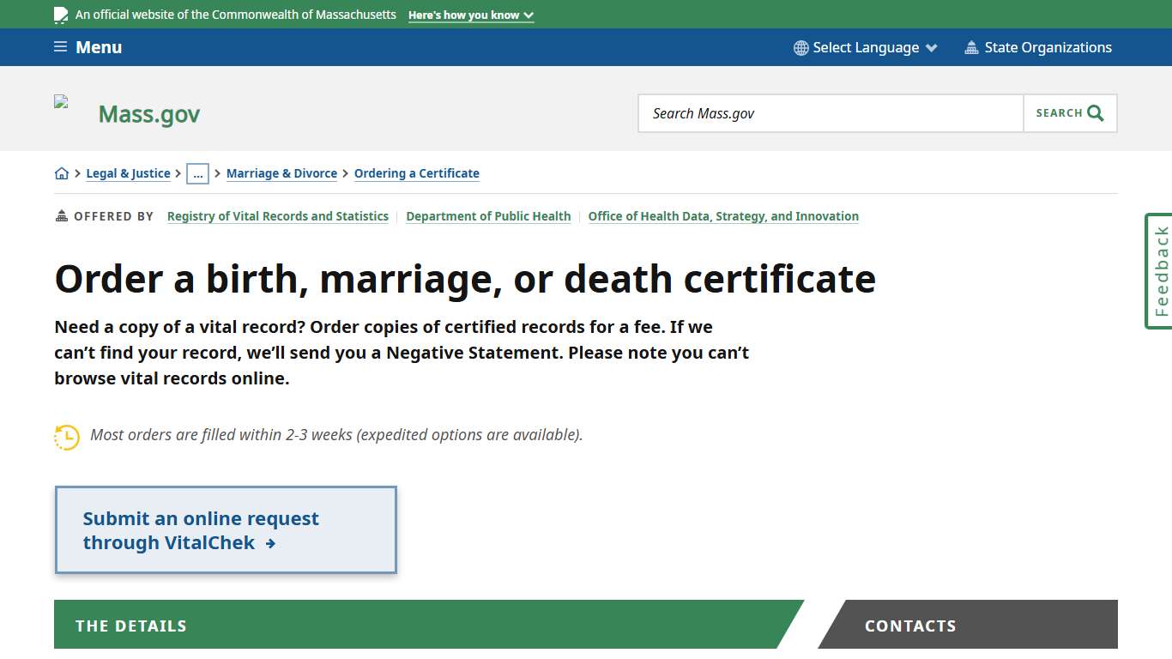Expand the Here's how you know section
1172x659 pixels.
point(470,15)
